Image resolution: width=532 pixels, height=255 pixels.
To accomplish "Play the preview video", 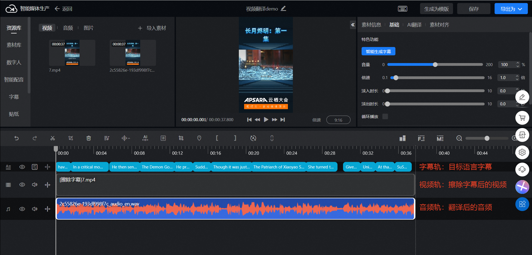I will coord(266,119).
